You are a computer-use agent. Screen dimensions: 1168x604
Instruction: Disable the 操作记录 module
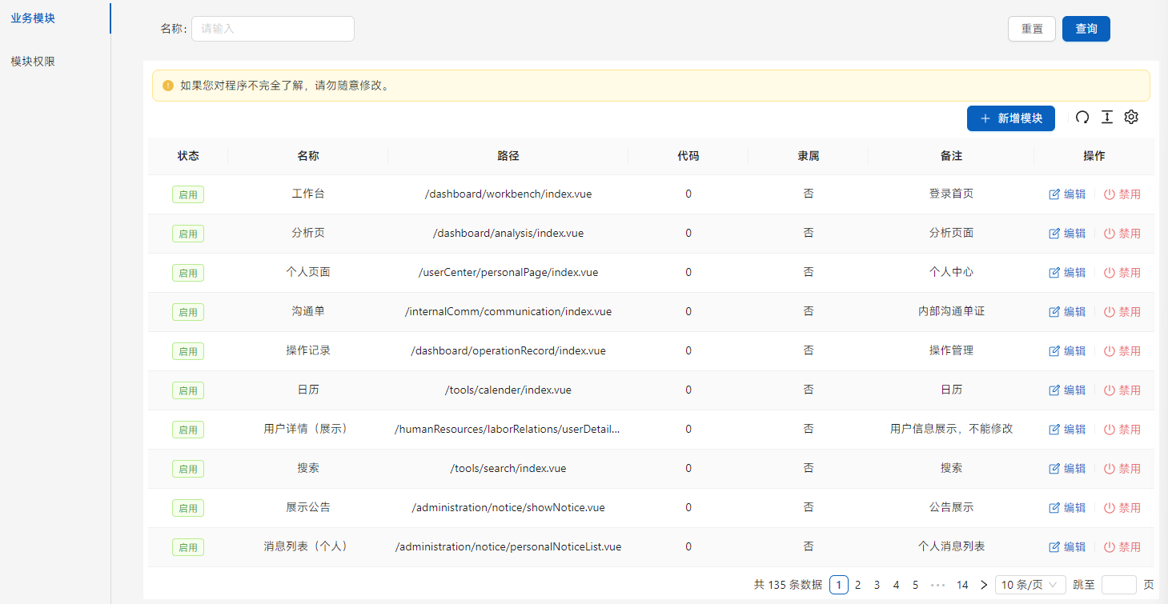[x=1122, y=351]
